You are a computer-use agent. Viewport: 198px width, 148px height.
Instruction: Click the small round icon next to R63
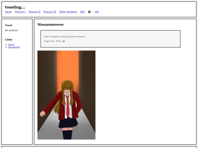pos(89,12)
